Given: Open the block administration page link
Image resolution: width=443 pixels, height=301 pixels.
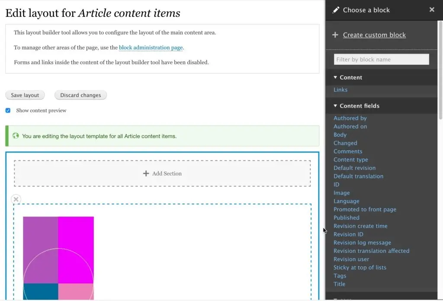Looking at the screenshot, I should [151, 48].
